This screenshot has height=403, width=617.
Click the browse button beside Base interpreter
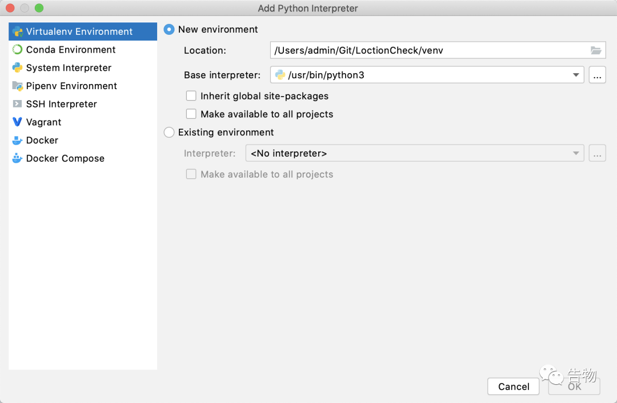(x=597, y=75)
